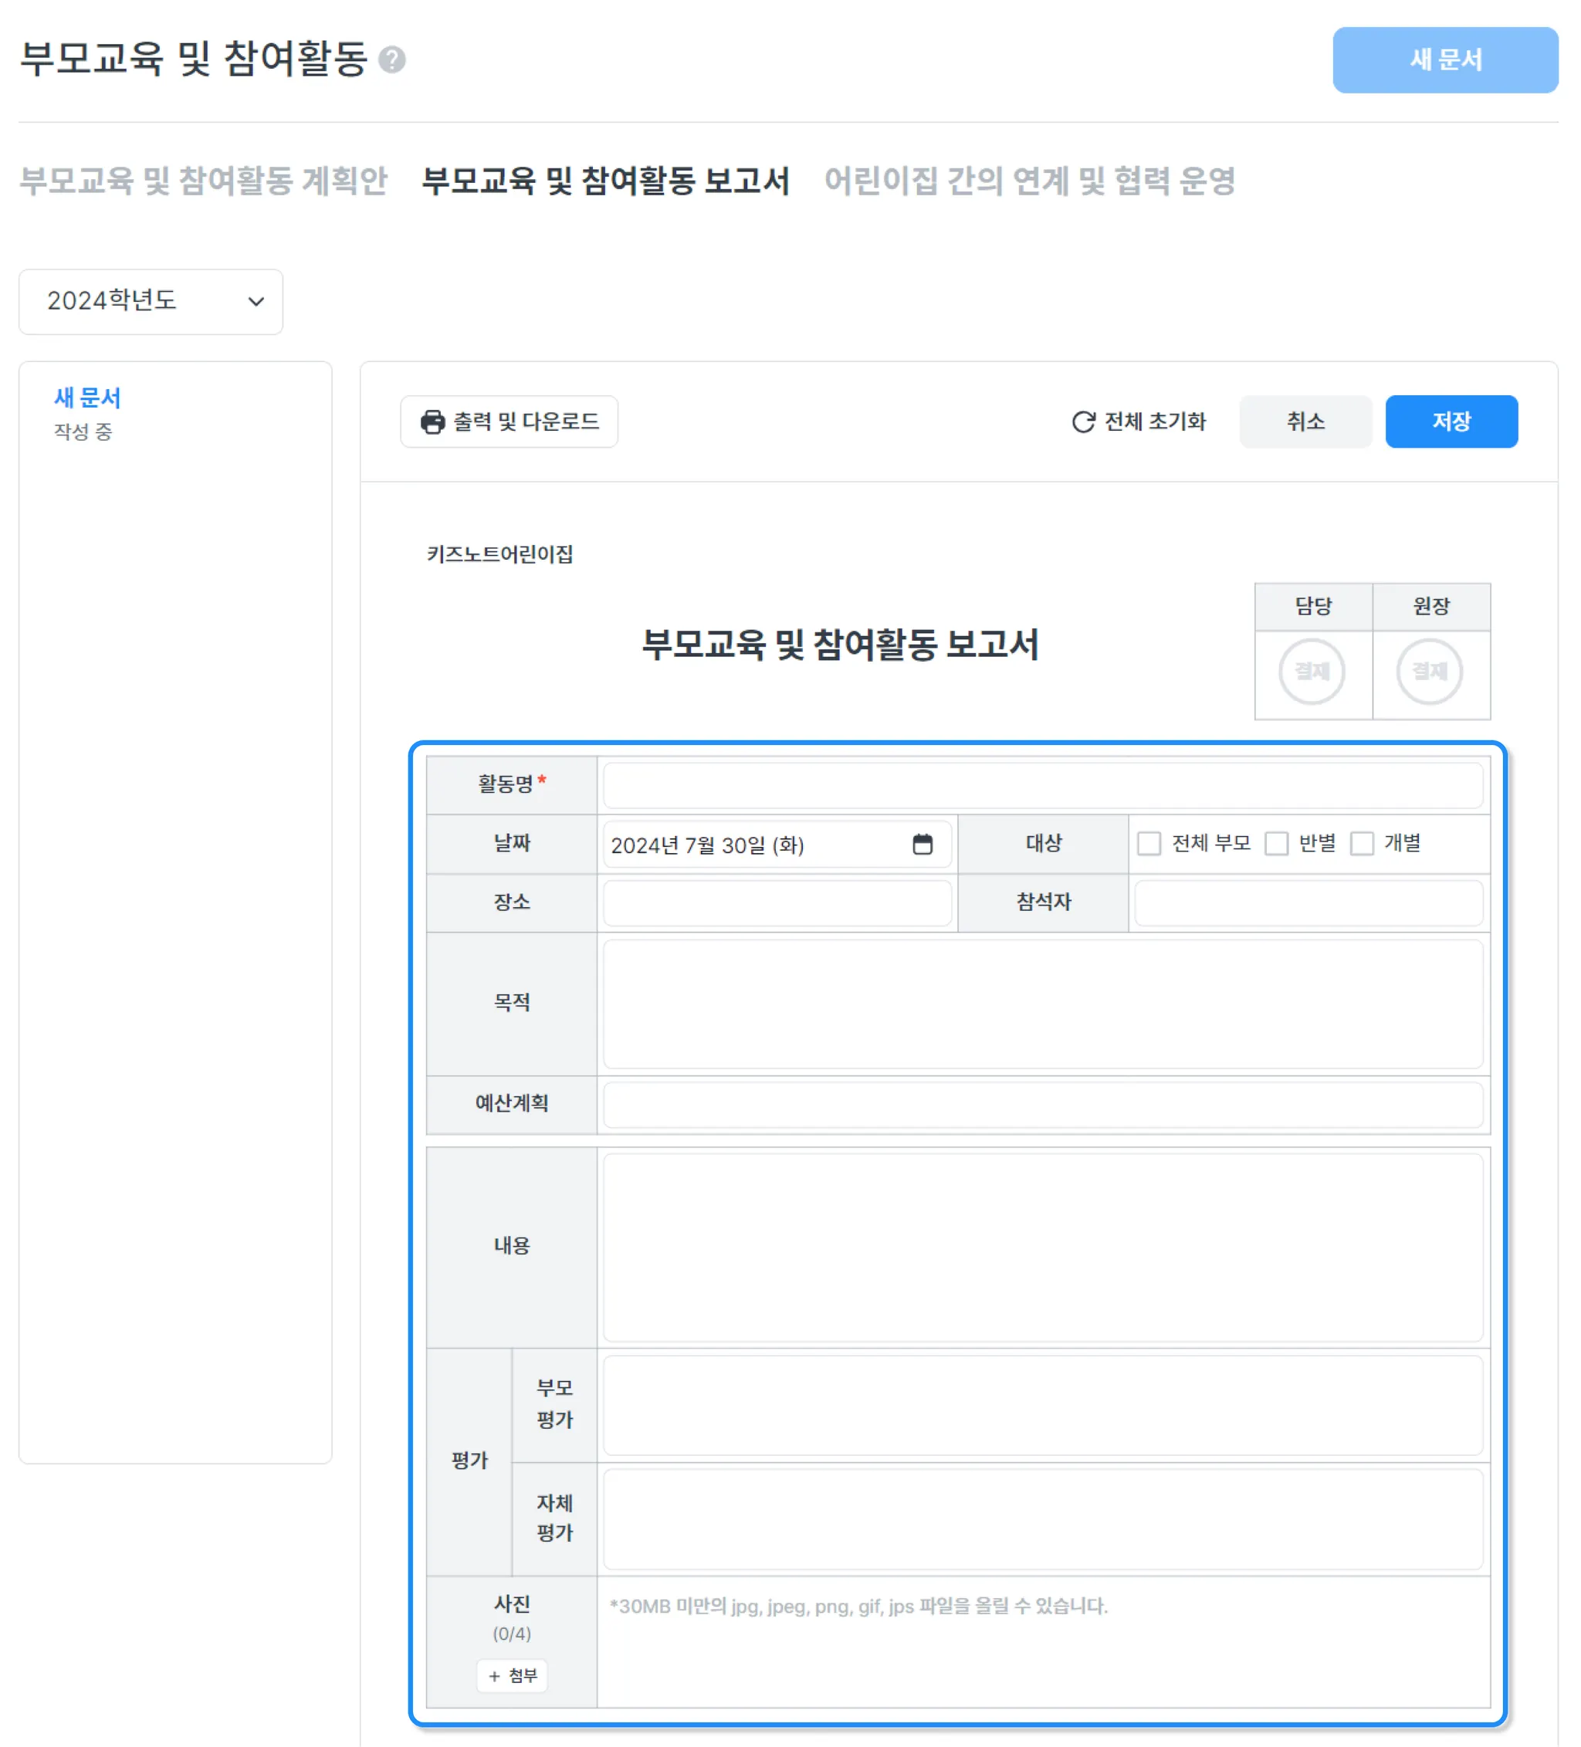The image size is (1581, 1747).
Task: Open the 2024학년도 year dropdown
Action: point(151,302)
